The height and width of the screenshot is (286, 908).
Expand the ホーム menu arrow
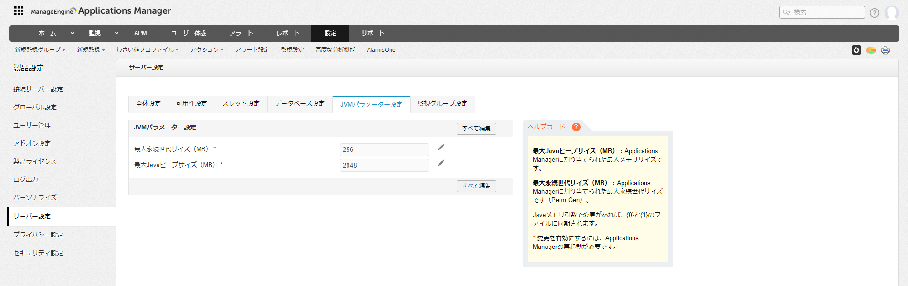pos(72,33)
